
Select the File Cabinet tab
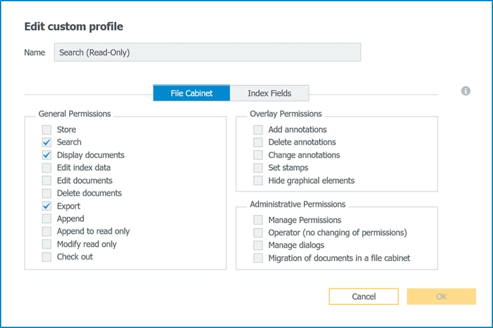click(191, 93)
